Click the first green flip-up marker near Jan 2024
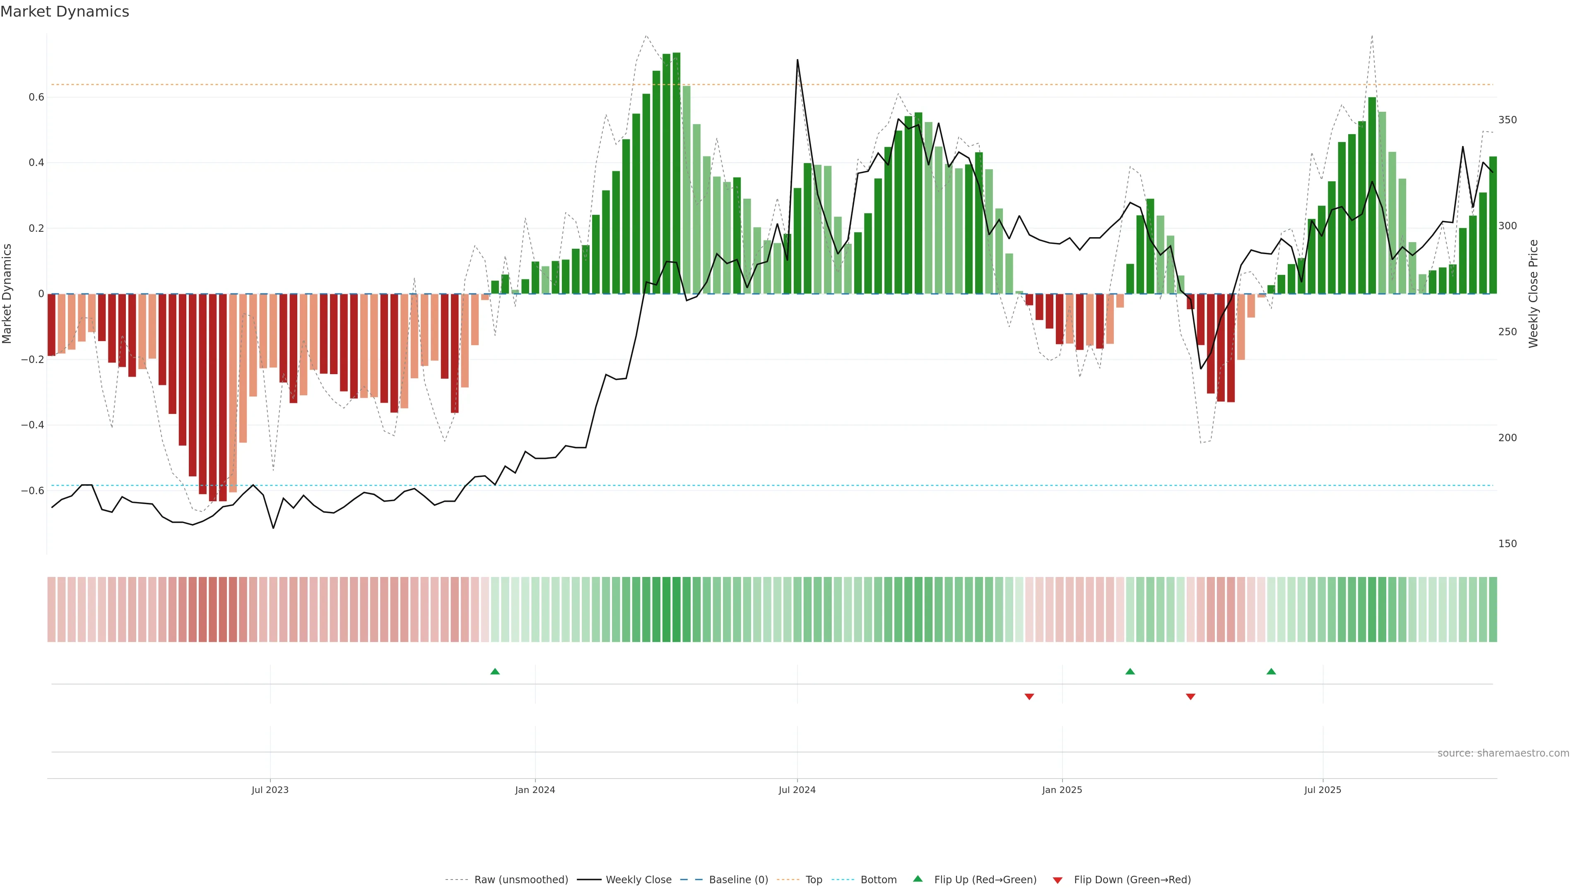The image size is (1590, 894). click(x=494, y=671)
